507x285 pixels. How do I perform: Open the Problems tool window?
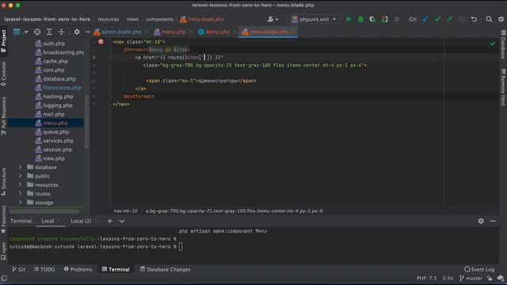(x=78, y=269)
